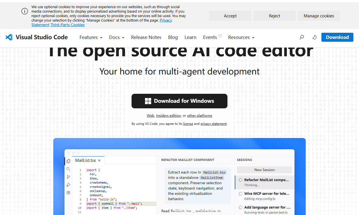Start a New Session

(x=264, y=170)
